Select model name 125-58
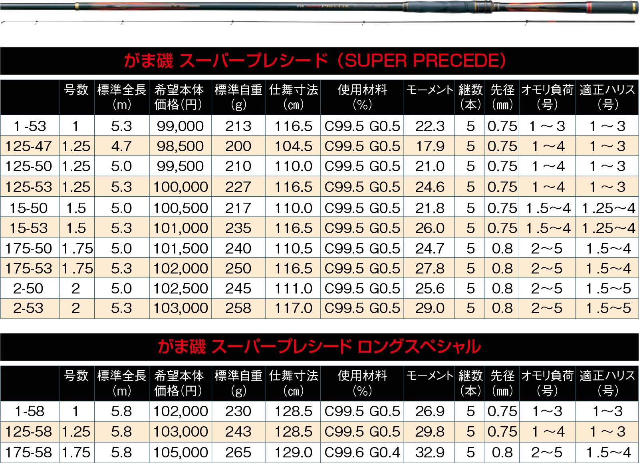Screen dimensions: 639x463 [x=28, y=431]
